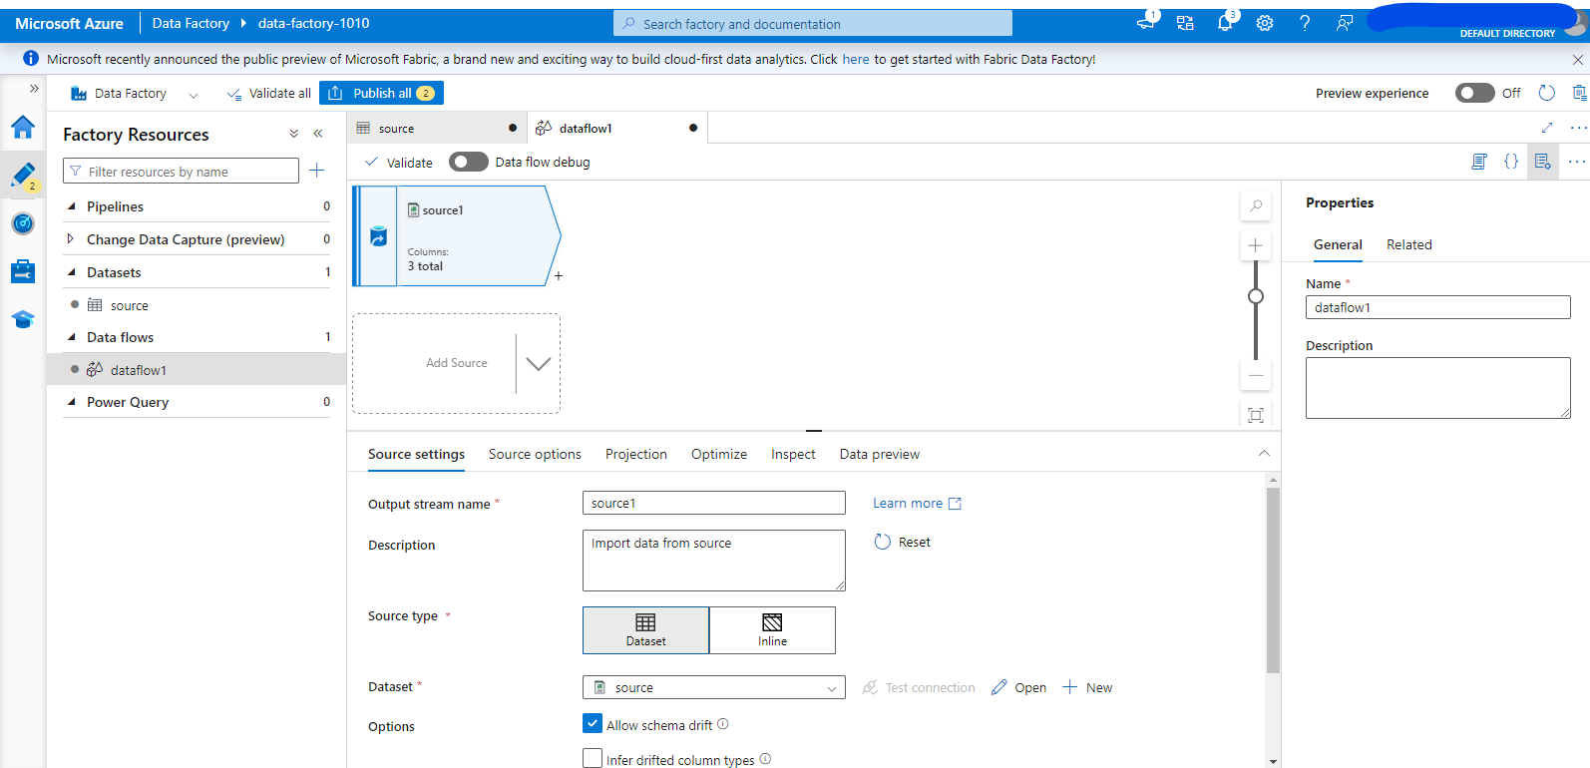Open the data flow script icon
This screenshot has height=768, width=1590.
click(1479, 162)
